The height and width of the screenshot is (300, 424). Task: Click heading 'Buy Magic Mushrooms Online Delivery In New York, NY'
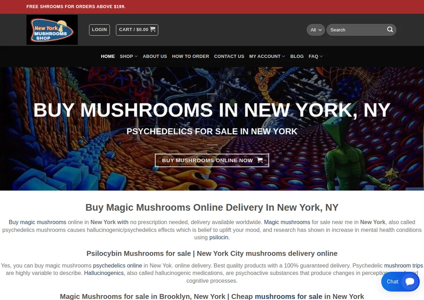[212, 208]
